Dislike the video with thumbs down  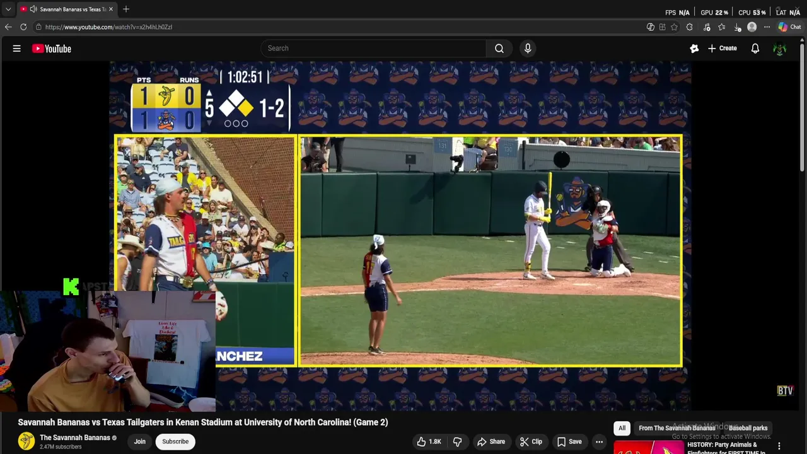[x=458, y=441]
